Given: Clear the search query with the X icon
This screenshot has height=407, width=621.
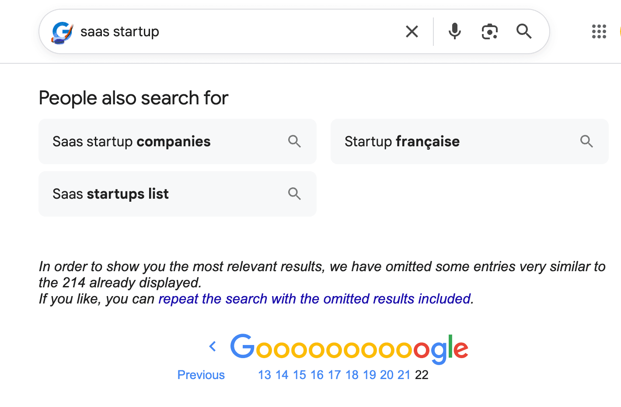Looking at the screenshot, I should click(412, 31).
